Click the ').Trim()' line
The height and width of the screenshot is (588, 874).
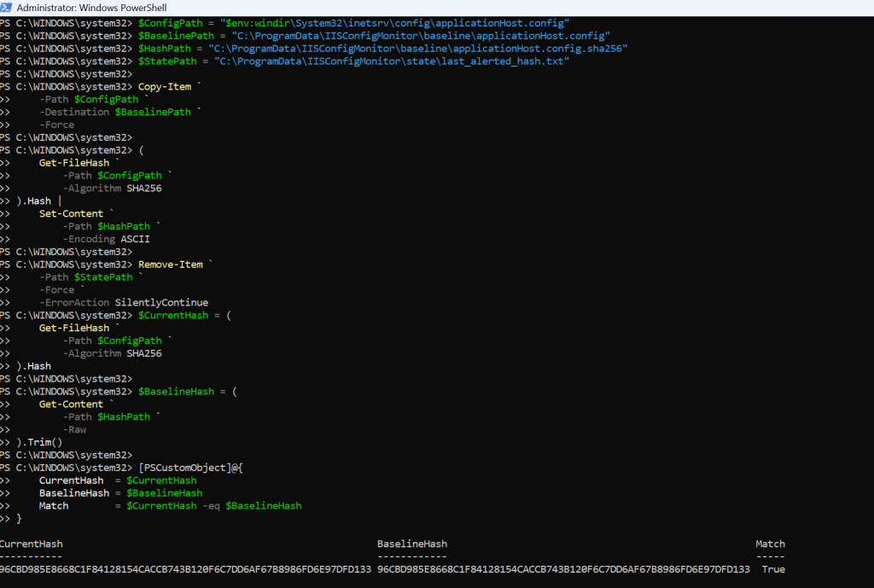tap(39, 443)
